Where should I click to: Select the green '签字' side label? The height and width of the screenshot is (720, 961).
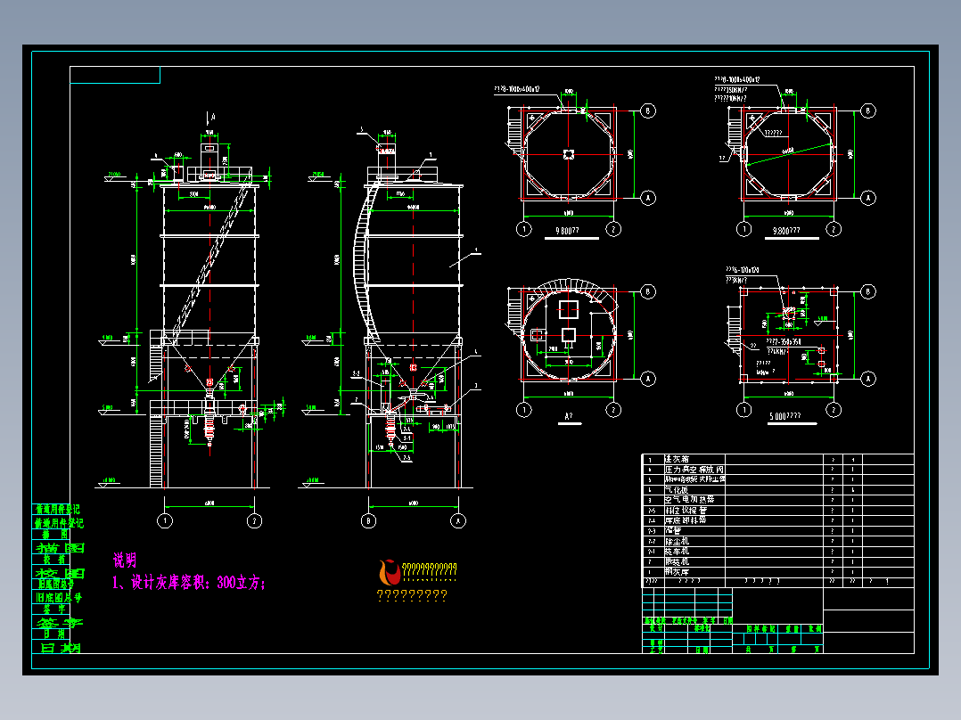[x=60, y=623]
